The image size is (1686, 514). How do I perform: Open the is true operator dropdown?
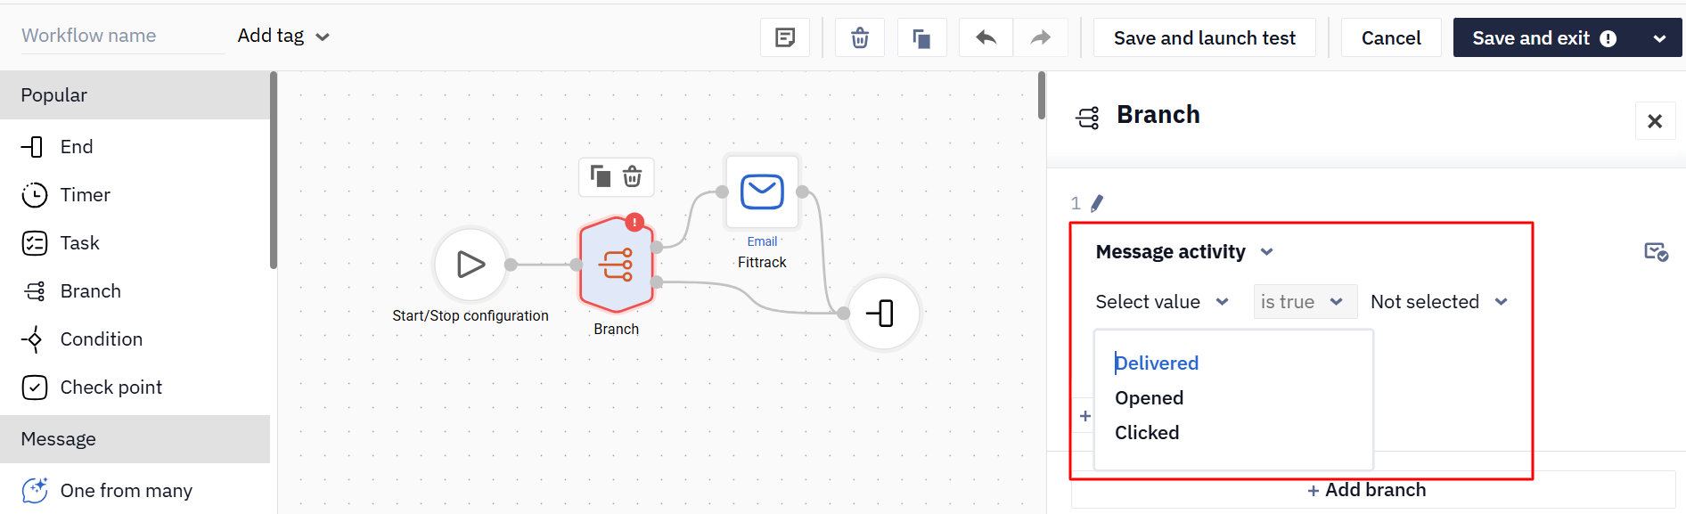pos(1305,302)
